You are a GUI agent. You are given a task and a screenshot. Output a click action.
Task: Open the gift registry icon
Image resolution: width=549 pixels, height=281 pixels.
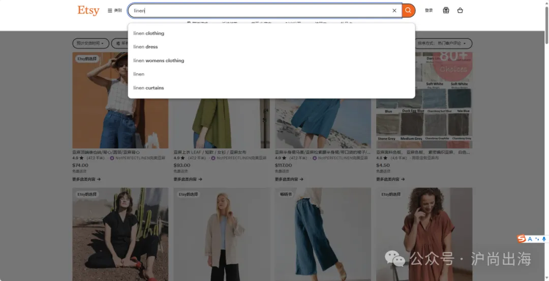pyautogui.click(x=446, y=11)
